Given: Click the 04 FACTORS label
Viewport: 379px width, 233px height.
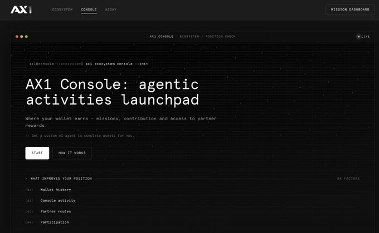Looking at the screenshot, I should (x=348, y=179).
